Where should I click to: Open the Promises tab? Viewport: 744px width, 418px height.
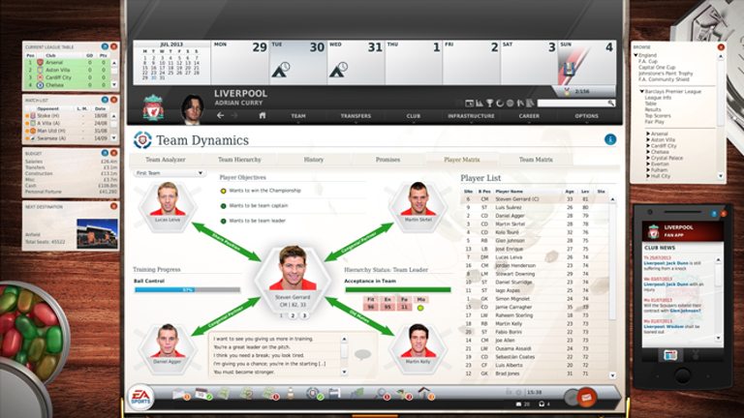click(x=387, y=159)
